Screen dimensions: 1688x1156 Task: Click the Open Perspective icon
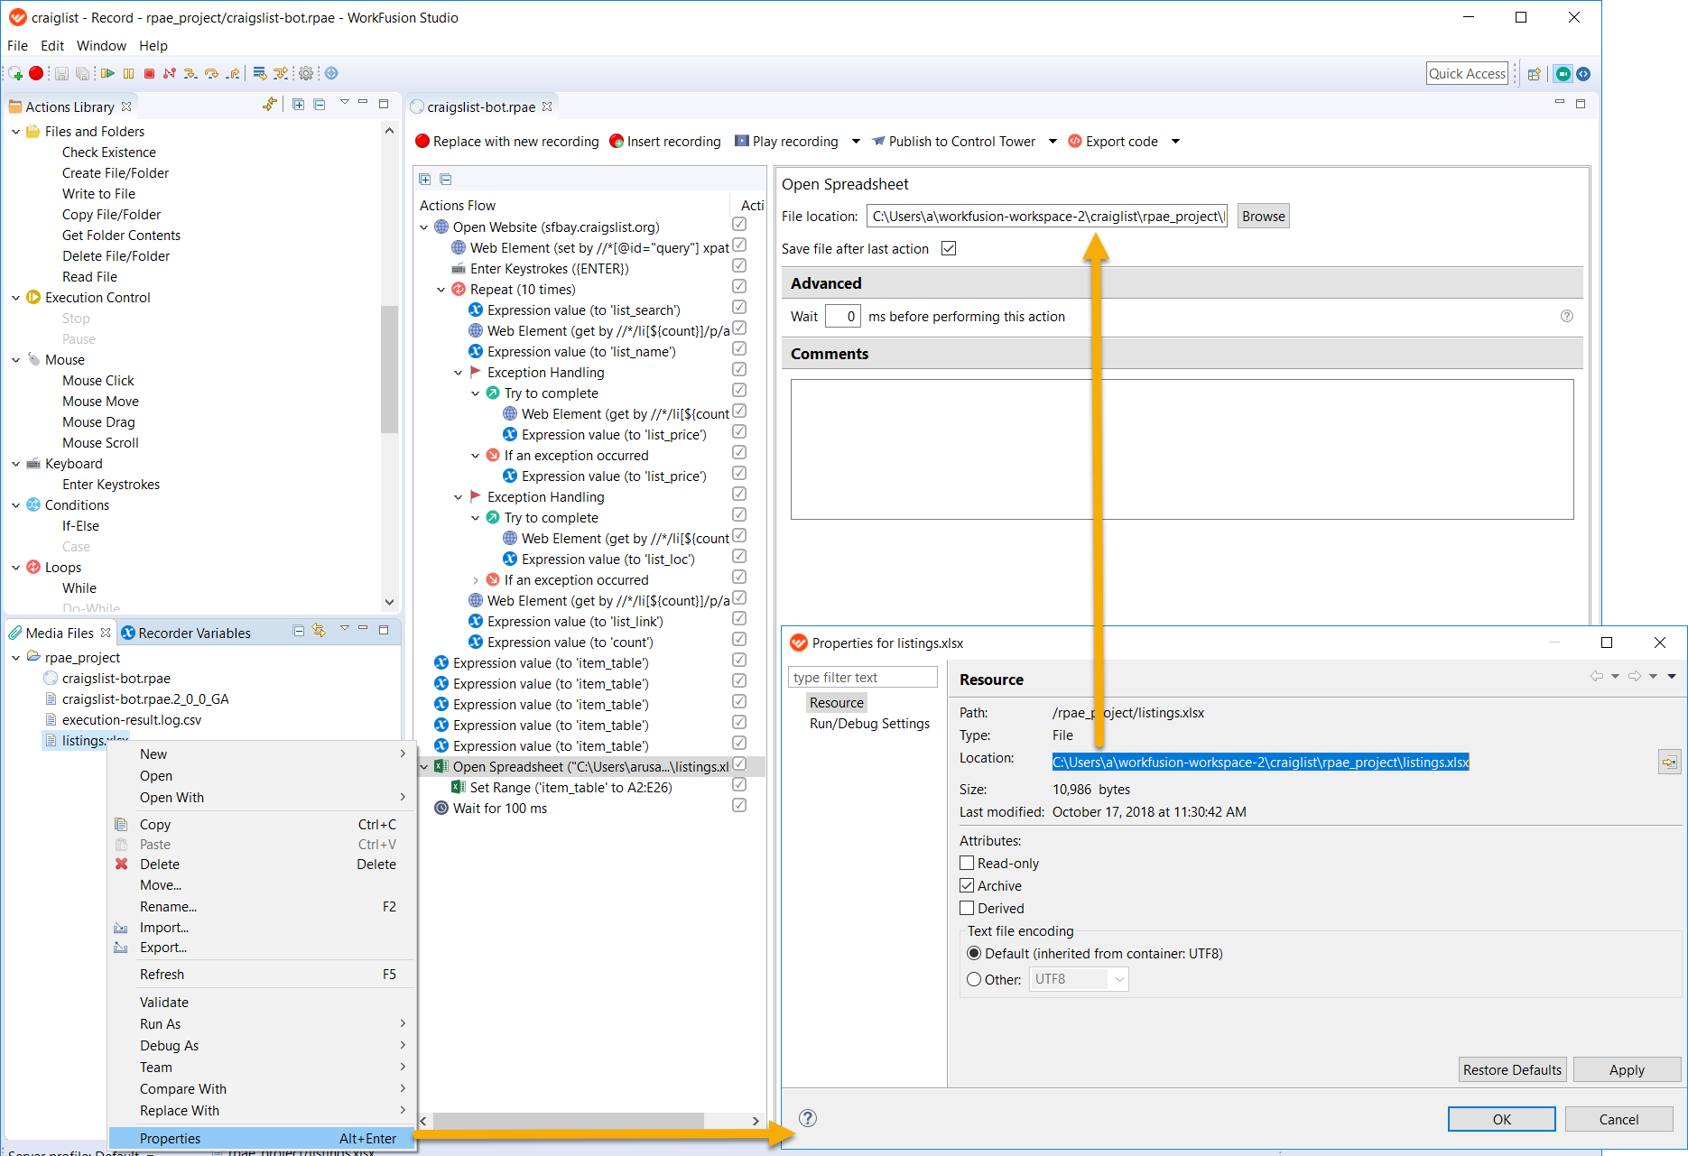[1534, 74]
